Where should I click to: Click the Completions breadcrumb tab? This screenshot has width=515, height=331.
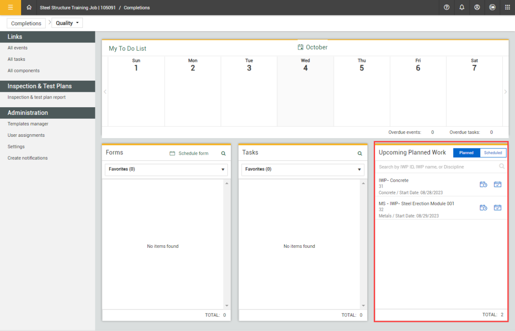click(26, 23)
